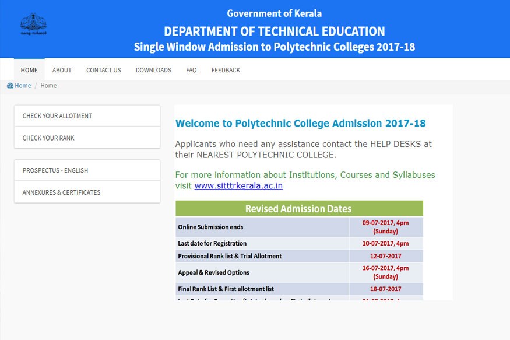Viewport: 510px width, 340px height.
Task: Open the ABOUT menu item
Action: (62, 70)
